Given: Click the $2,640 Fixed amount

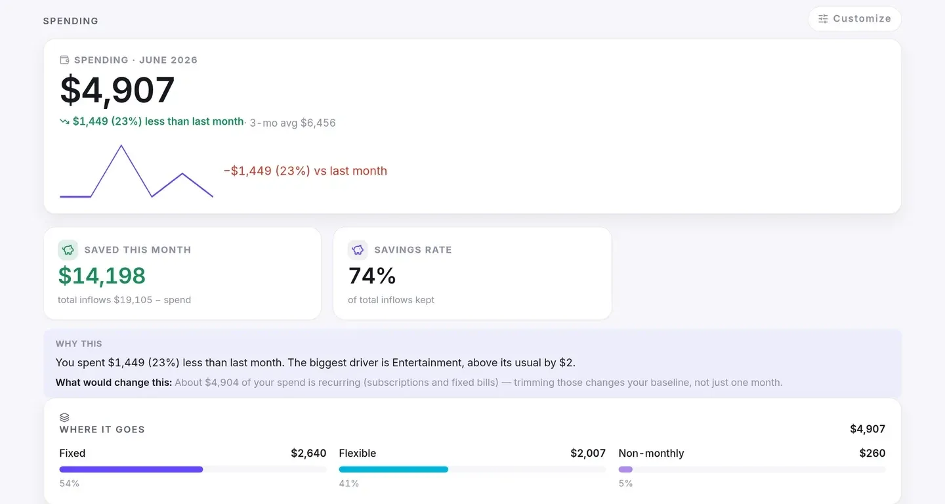Looking at the screenshot, I should tap(308, 453).
